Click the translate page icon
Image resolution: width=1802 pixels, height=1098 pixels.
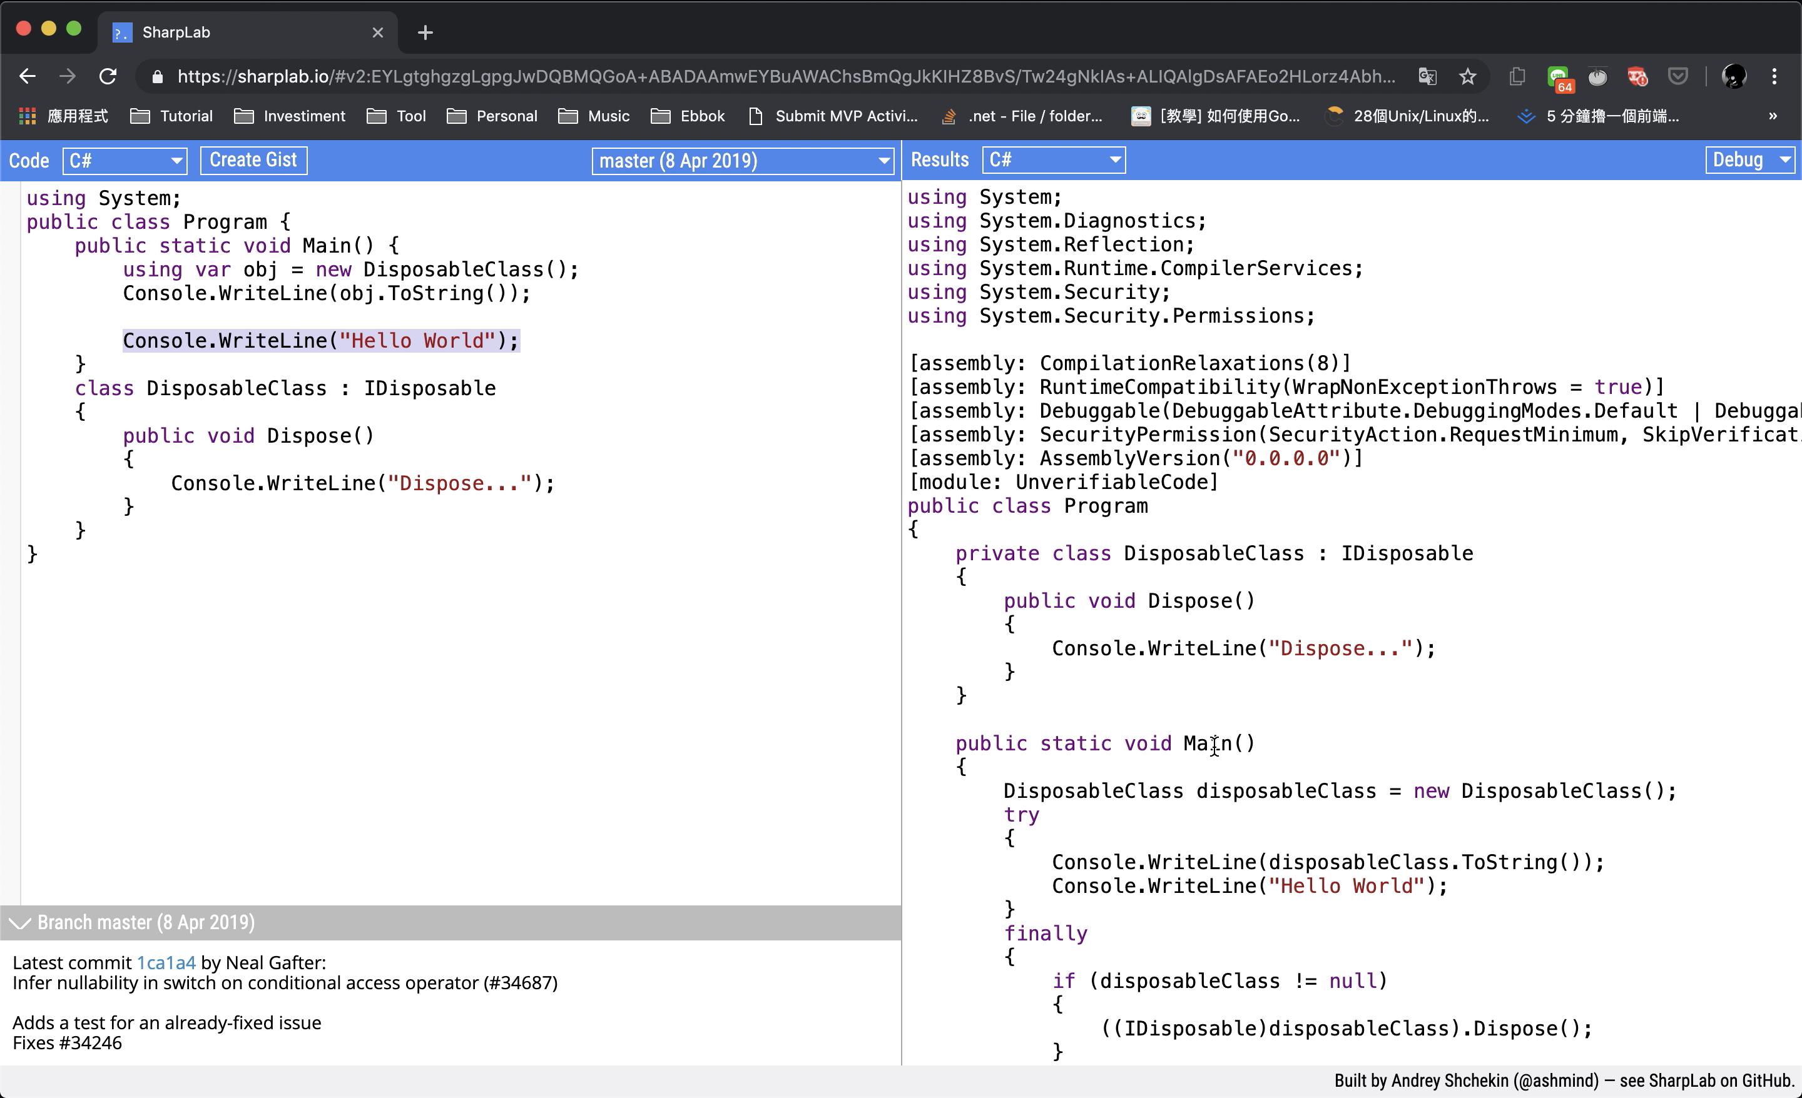pos(1427,76)
